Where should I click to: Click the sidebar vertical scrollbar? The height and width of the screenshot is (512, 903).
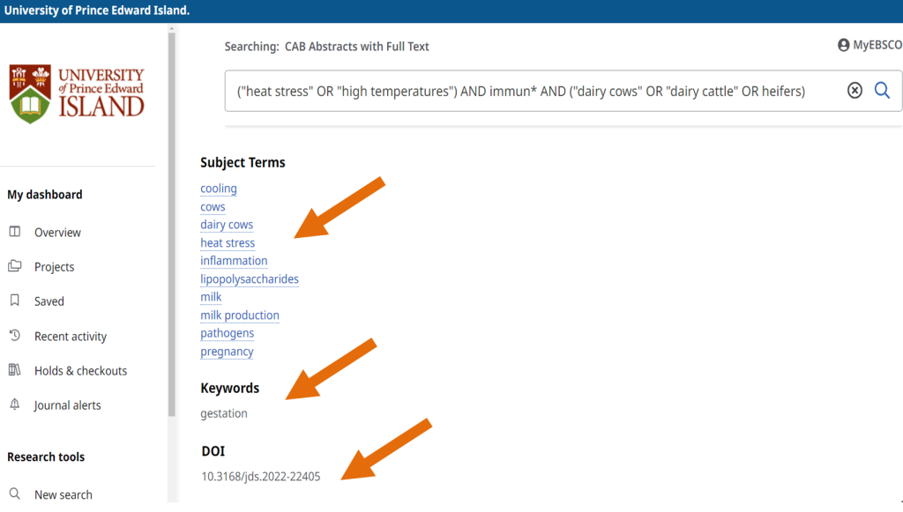coord(172,220)
